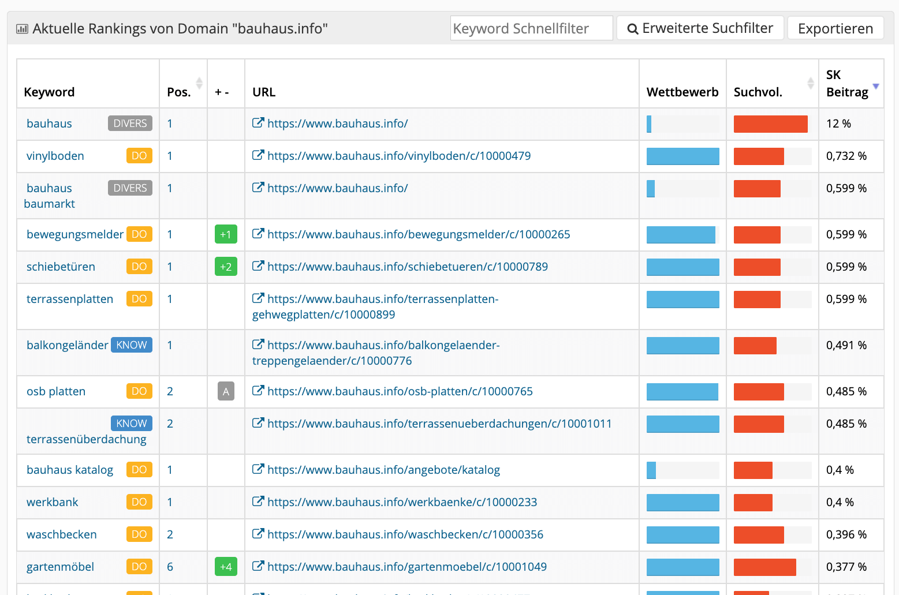Open external link icon for osb-platten URL
This screenshot has width=899, height=595.
click(x=258, y=391)
